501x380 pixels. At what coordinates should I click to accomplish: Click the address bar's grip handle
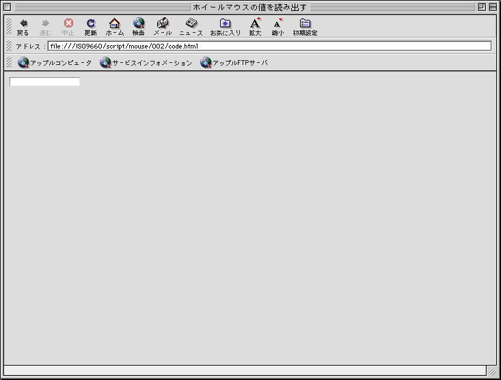[x=9, y=46]
